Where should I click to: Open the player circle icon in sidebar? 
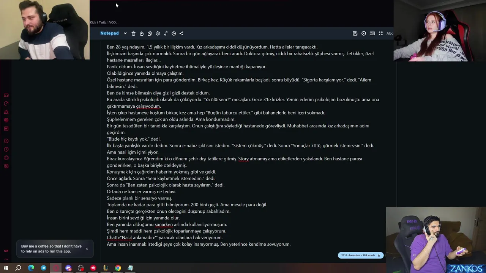(6, 141)
